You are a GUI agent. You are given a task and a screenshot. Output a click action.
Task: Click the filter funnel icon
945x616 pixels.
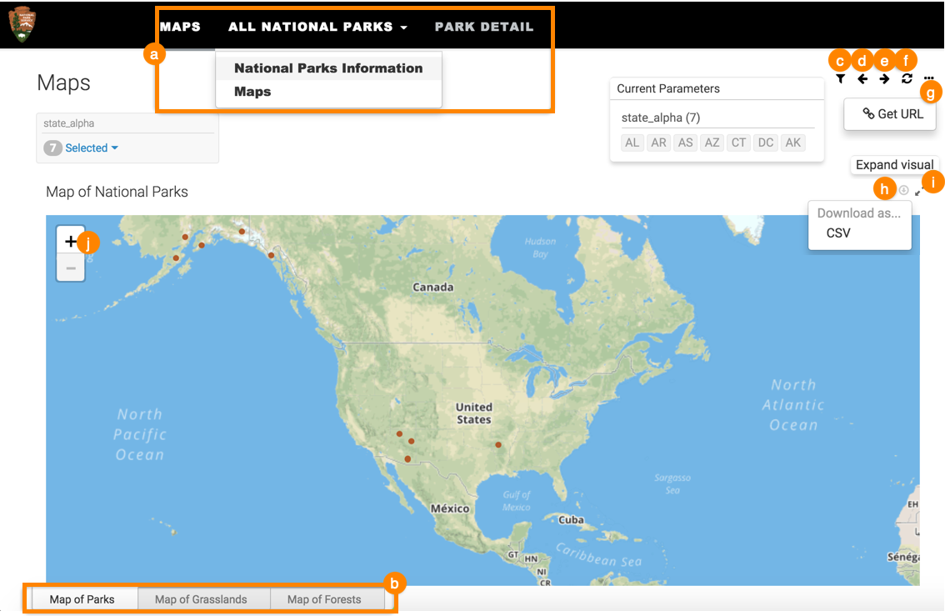tap(841, 78)
